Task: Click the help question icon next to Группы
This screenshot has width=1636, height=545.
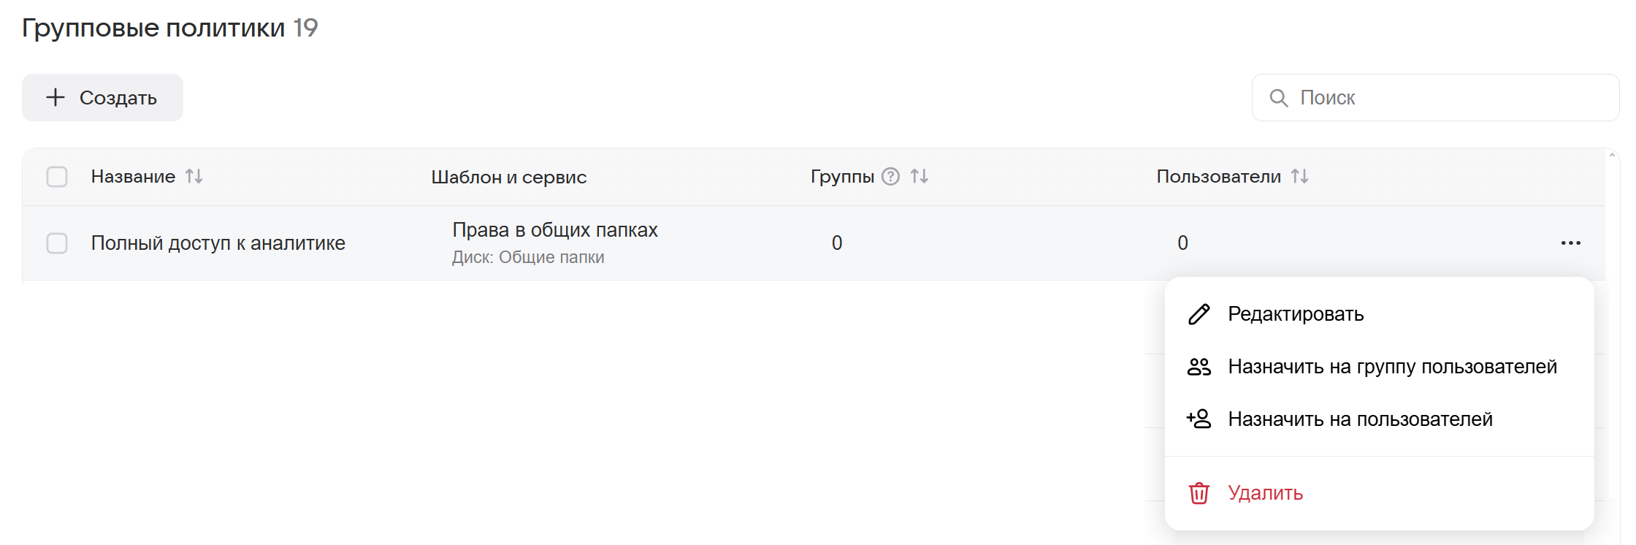Action: (x=890, y=177)
